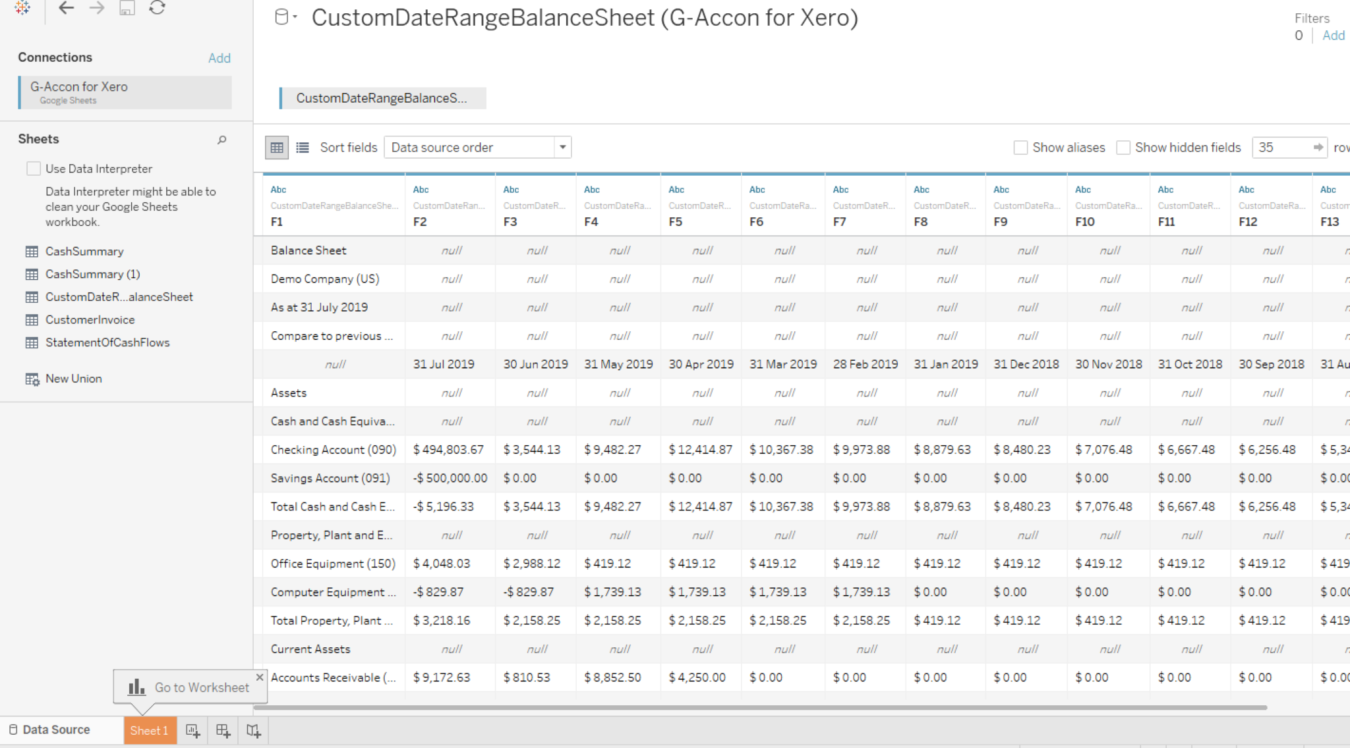
Task: Click the save disk icon
Action: 127,8
